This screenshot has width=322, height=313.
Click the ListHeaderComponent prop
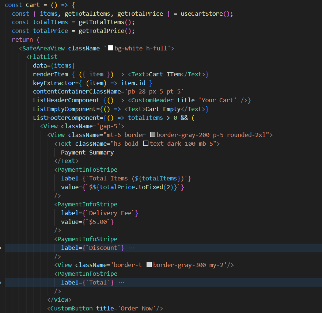click(66, 100)
